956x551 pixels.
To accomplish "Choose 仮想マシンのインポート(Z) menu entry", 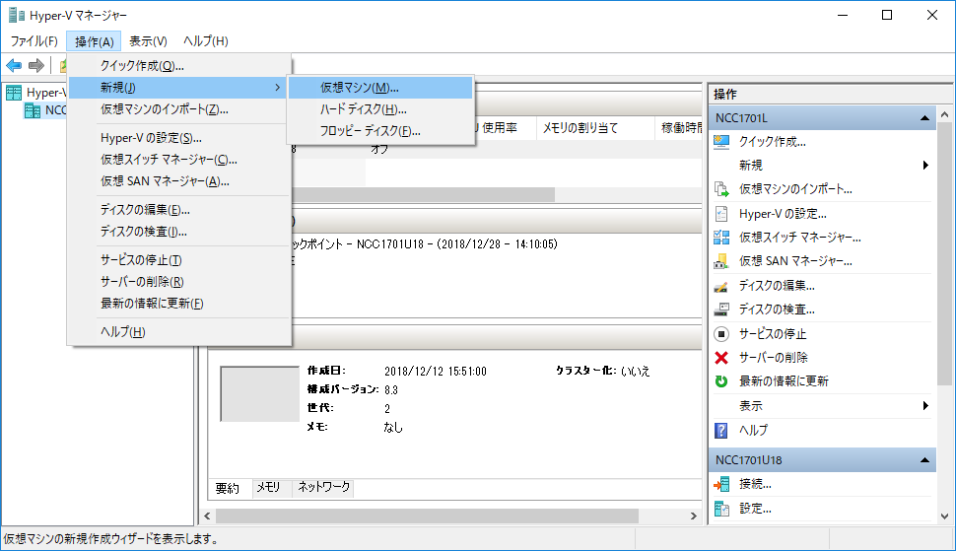I will click(178, 109).
